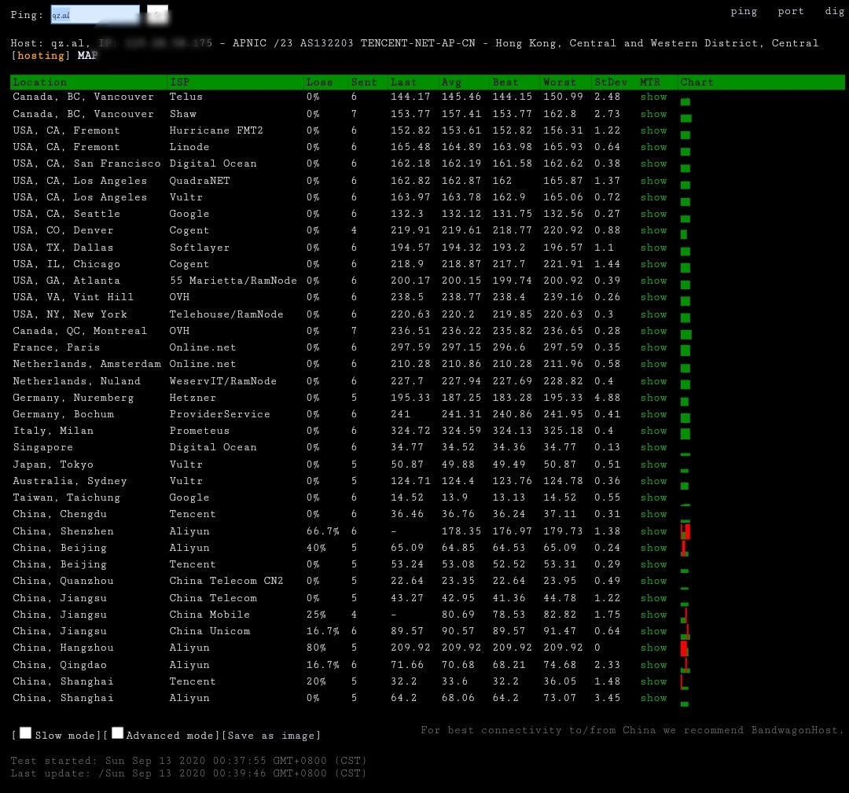Show MTR for Singapore Digital Ocean row
This screenshot has height=793, width=849.
point(653,447)
